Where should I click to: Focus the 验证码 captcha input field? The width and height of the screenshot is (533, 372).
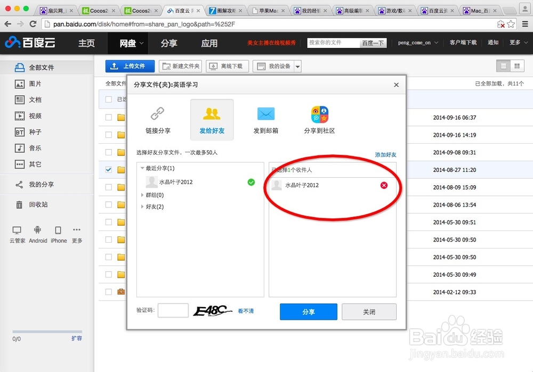tap(173, 310)
